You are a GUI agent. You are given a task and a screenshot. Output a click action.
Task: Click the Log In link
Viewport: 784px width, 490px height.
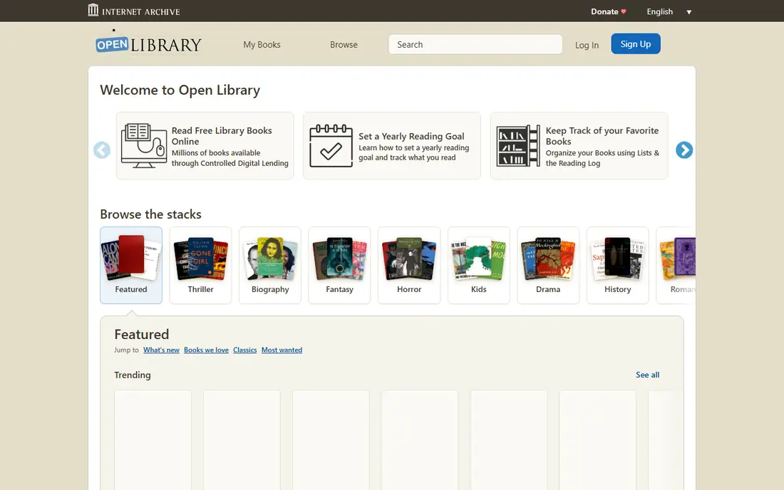click(x=587, y=45)
